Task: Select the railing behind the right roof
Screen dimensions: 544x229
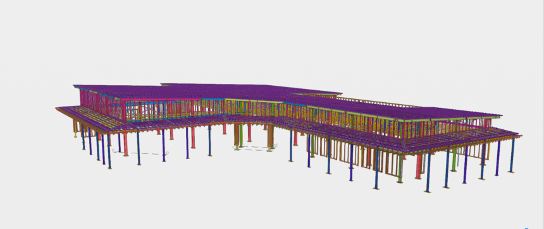Action: (x=378, y=103)
